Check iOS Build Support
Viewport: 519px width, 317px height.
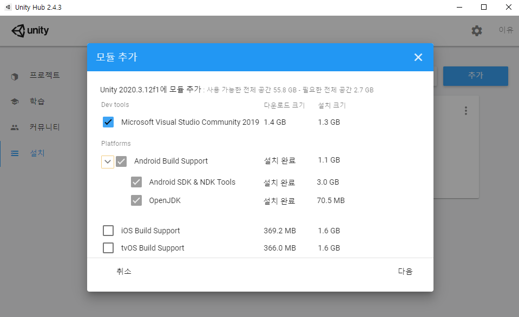(108, 231)
